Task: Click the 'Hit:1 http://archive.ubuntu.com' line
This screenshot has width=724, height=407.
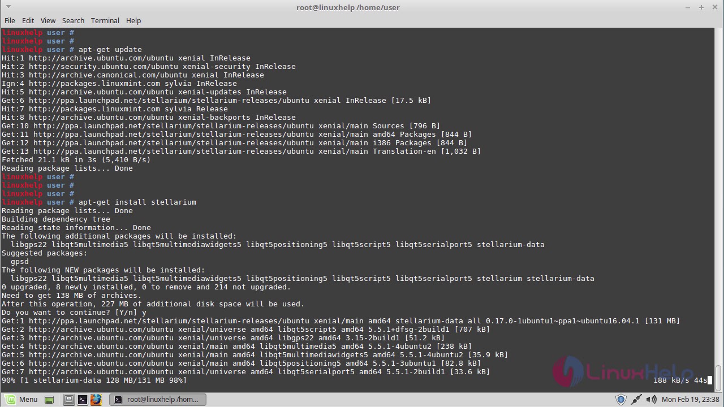Action: pyautogui.click(x=126, y=58)
